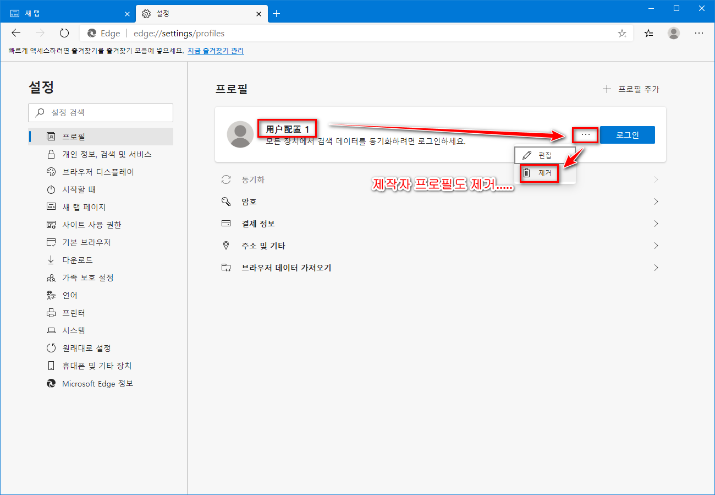Screen dimensions: 715x495
Task: Open the 동기화 row
Action: (x=440, y=179)
